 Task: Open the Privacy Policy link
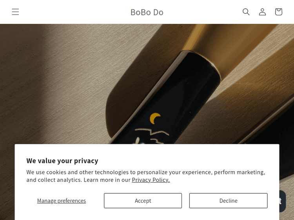click(x=151, y=180)
